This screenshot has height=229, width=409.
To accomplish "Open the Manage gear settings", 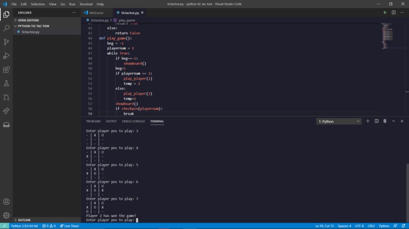I will pos(6,215).
